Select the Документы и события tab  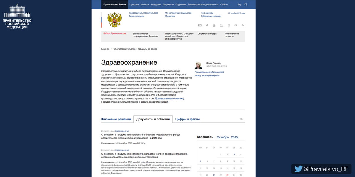[153, 119]
